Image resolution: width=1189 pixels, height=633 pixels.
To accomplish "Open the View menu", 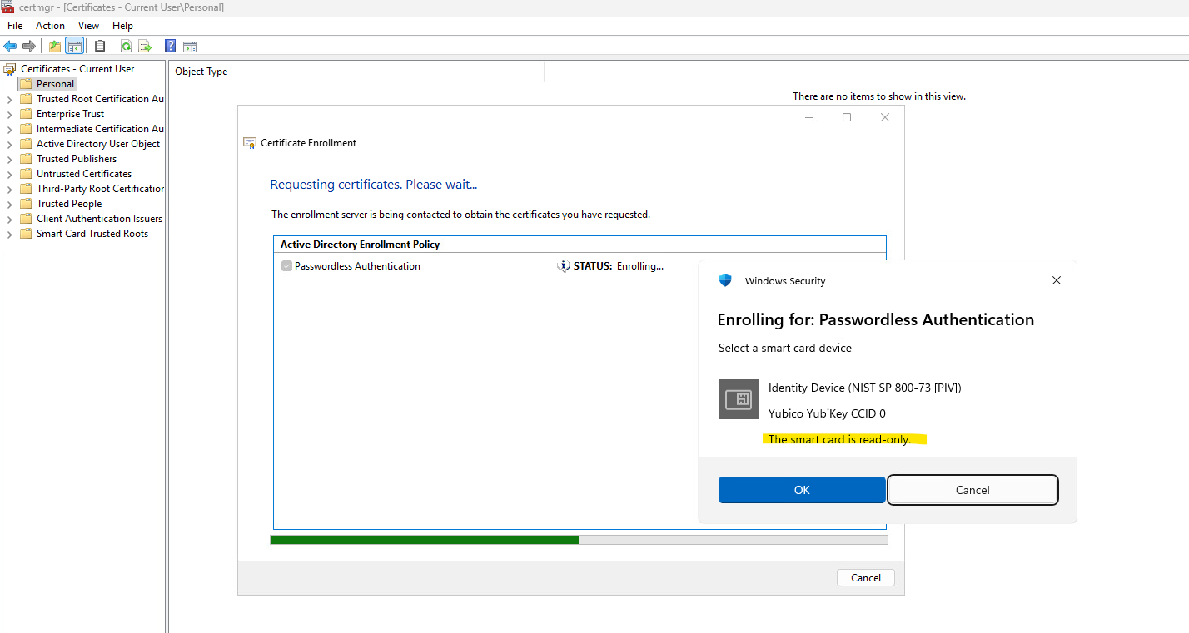I will click(x=88, y=26).
